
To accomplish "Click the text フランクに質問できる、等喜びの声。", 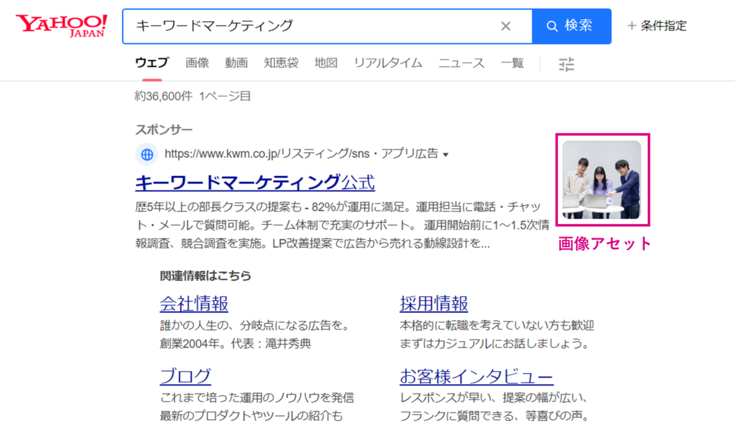I will click(494, 417).
